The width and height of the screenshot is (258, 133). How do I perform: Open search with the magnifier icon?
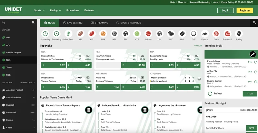click(x=254, y=22)
